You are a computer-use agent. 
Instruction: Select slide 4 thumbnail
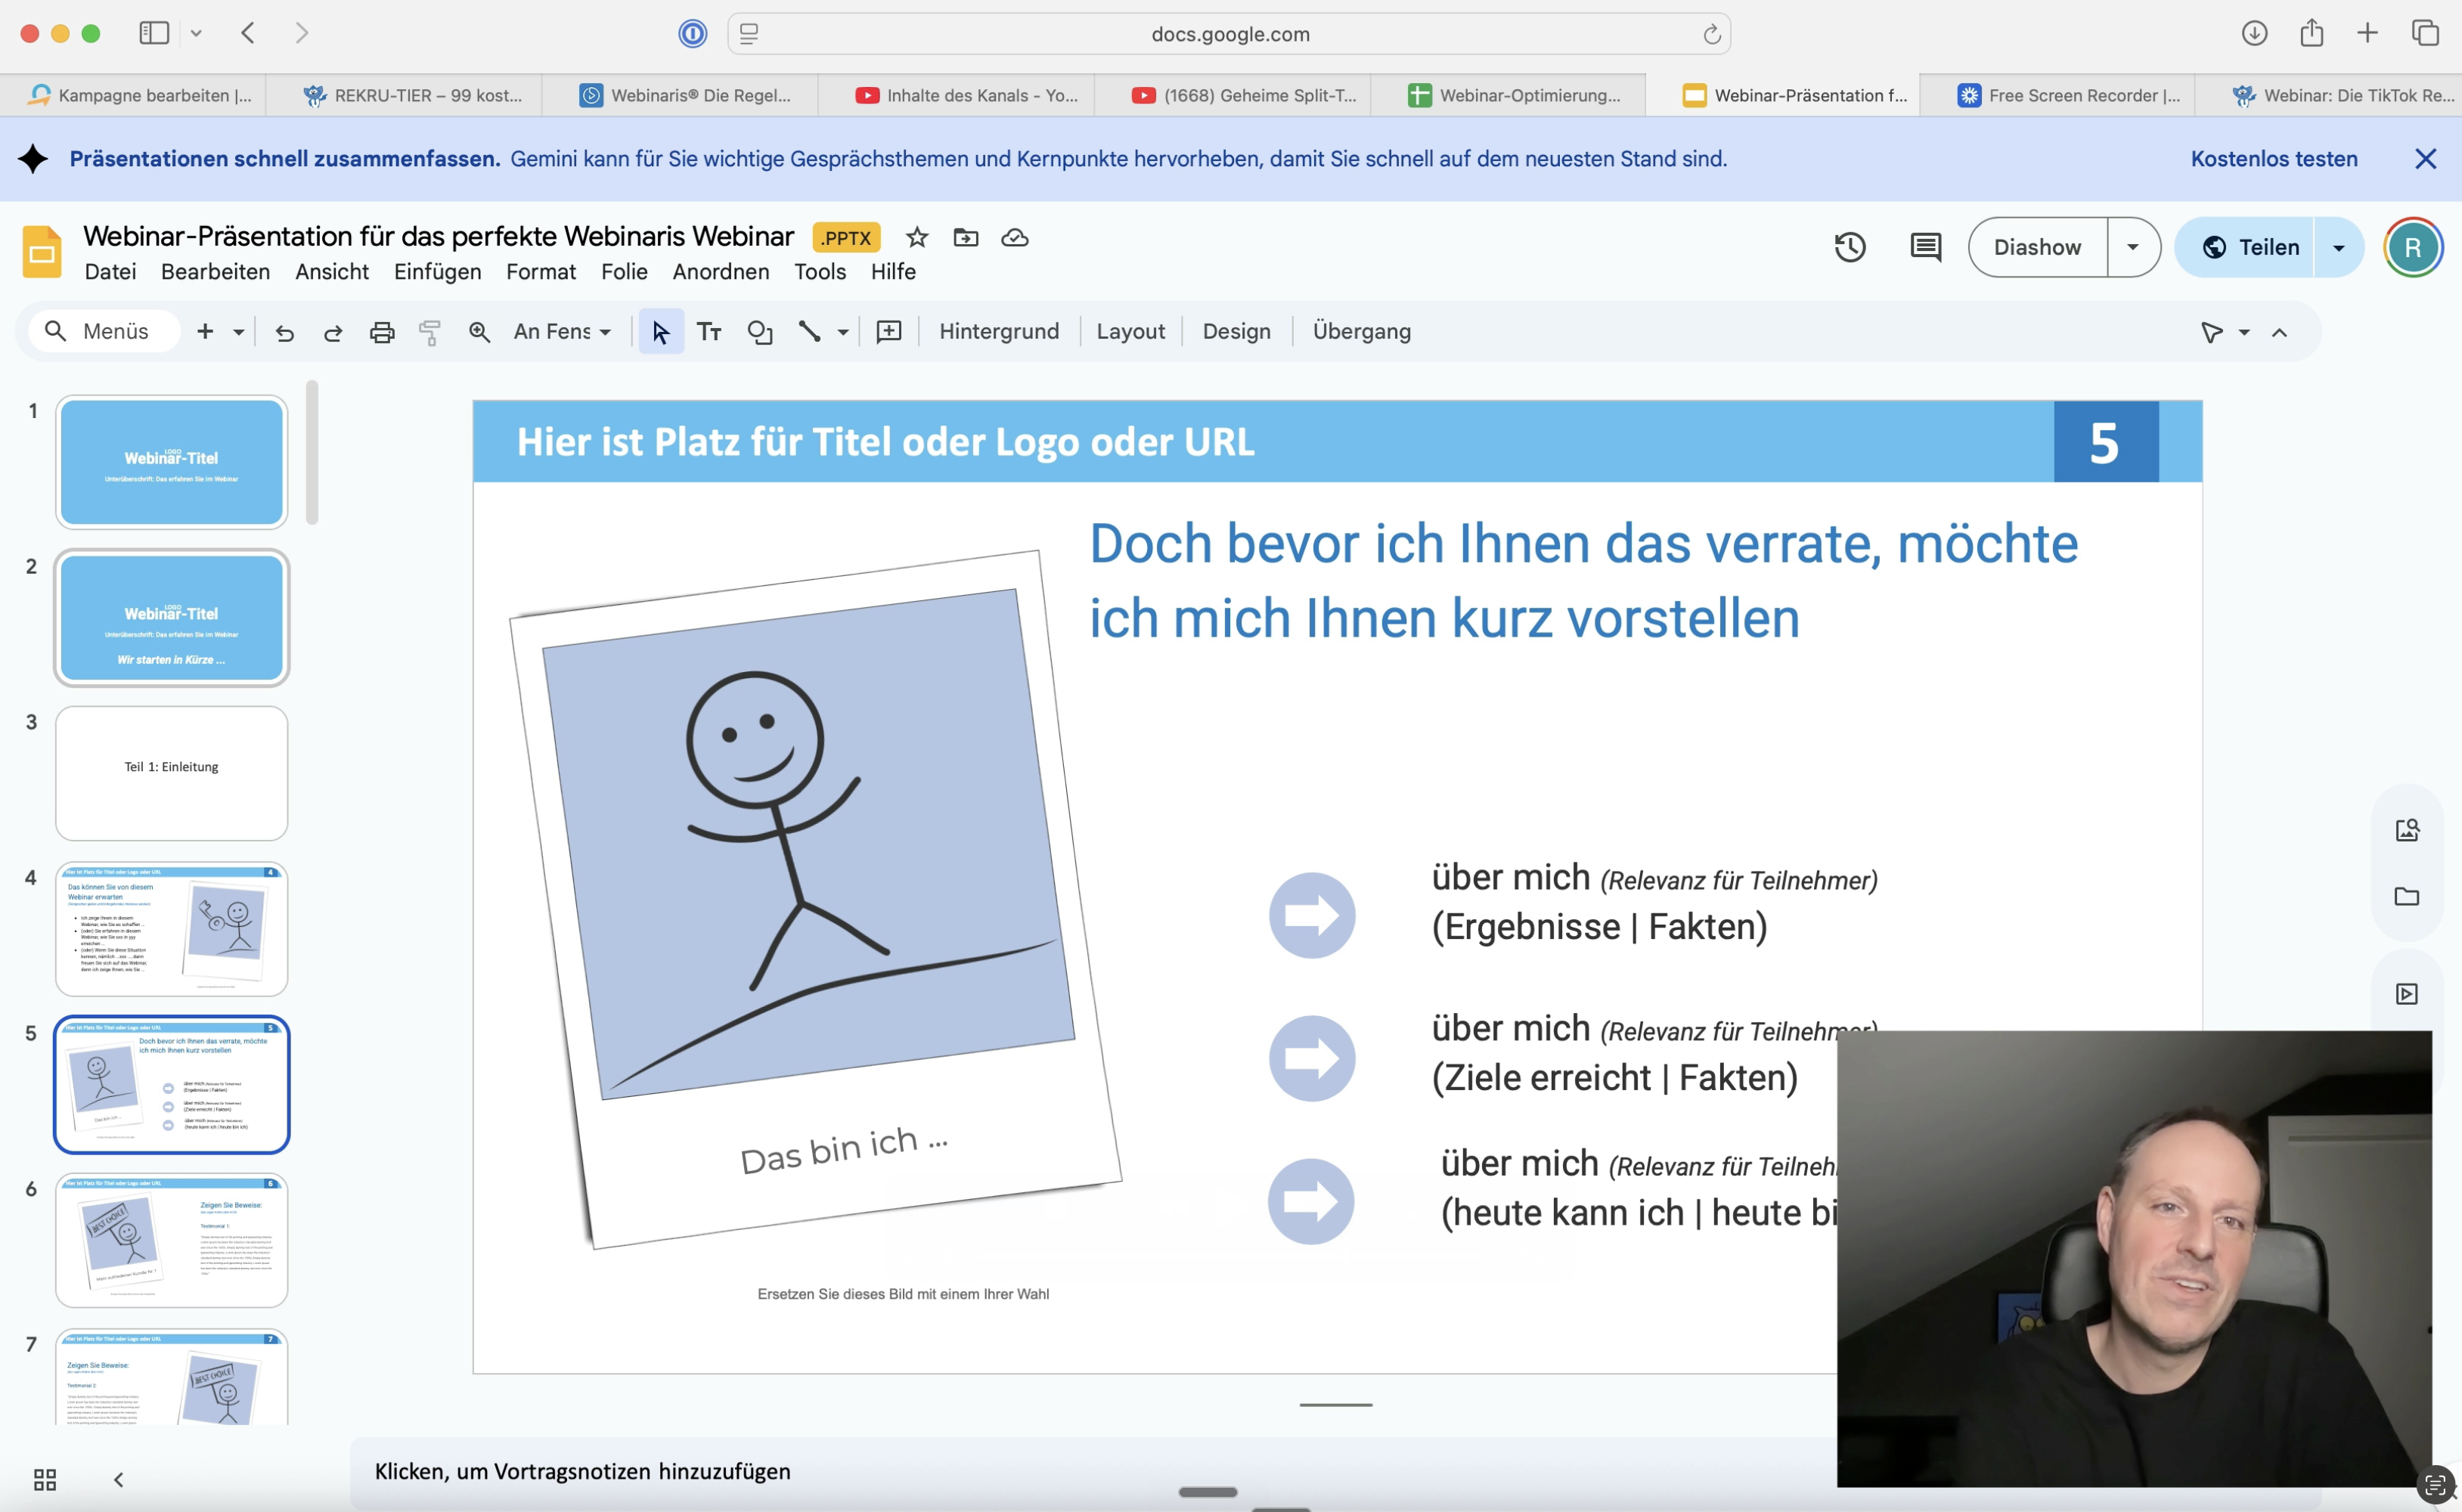click(x=172, y=929)
